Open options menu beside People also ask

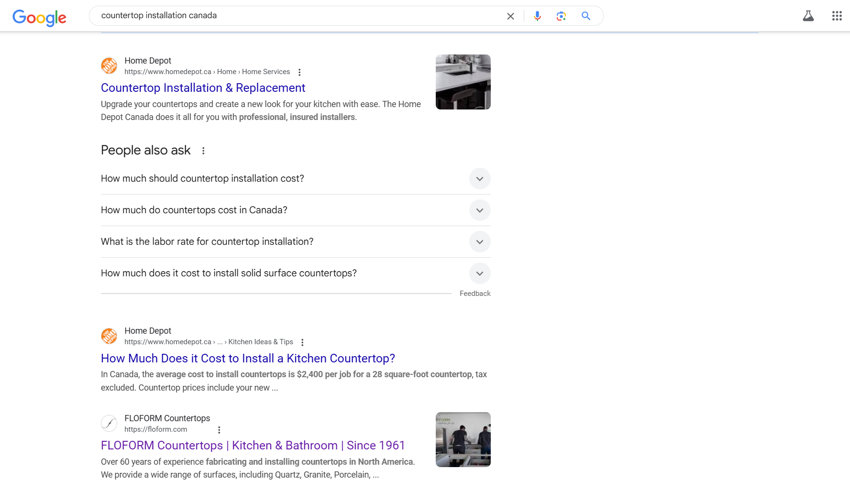pos(203,151)
